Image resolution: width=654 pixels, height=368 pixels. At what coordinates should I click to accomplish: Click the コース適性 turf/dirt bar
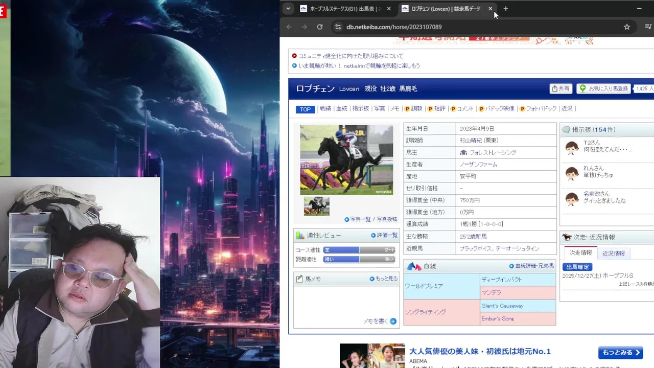click(x=359, y=250)
